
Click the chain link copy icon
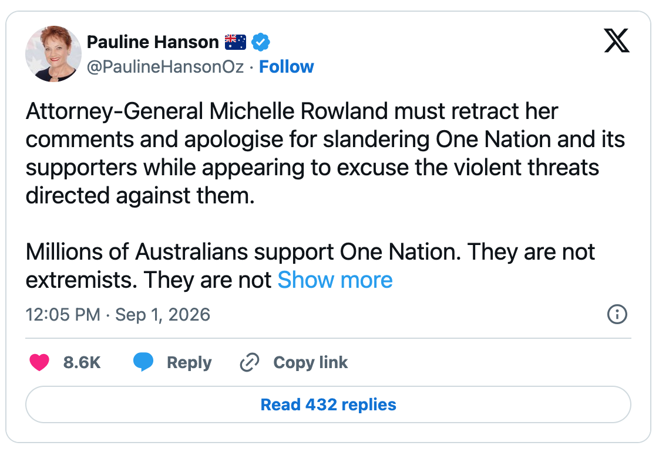(x=250, y=362)
